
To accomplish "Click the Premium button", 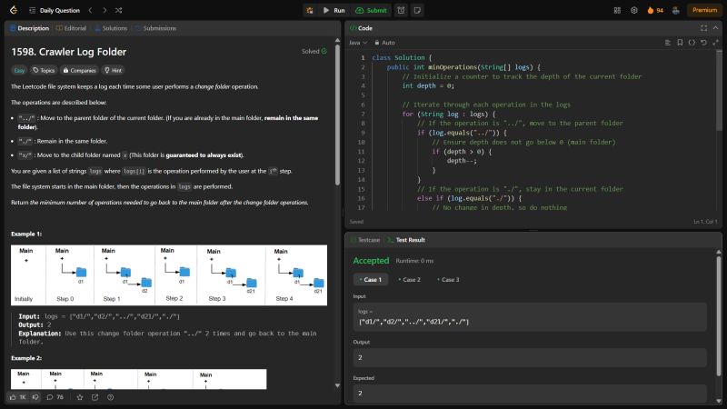I will (x=703, y=10).
